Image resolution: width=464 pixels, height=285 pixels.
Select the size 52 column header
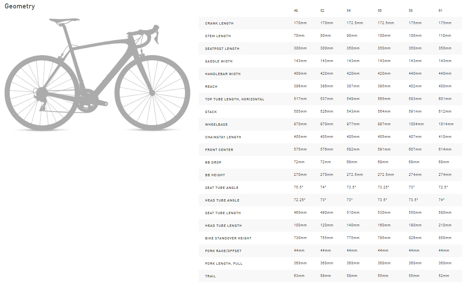(322, 11)
